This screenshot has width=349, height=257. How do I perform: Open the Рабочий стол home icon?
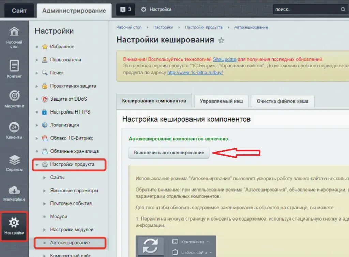coord(14,32)
